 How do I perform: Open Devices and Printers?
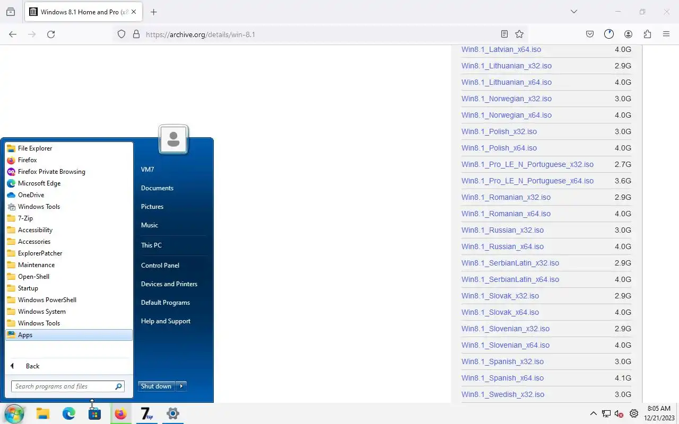click(x=169, y=284)
